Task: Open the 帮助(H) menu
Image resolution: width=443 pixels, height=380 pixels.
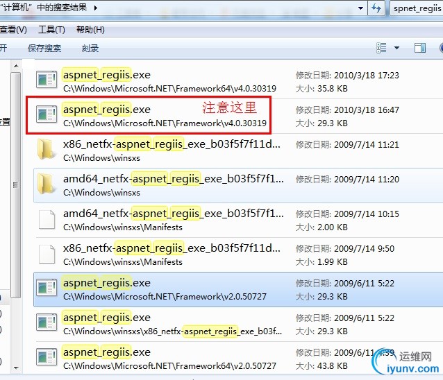Action: [x=90, y=30]
